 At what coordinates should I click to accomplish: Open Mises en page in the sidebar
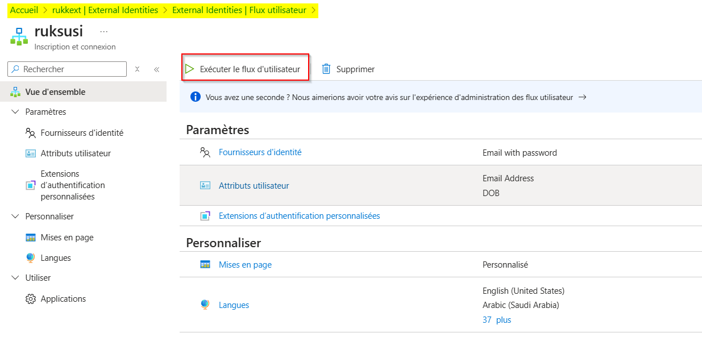(67, 238)
